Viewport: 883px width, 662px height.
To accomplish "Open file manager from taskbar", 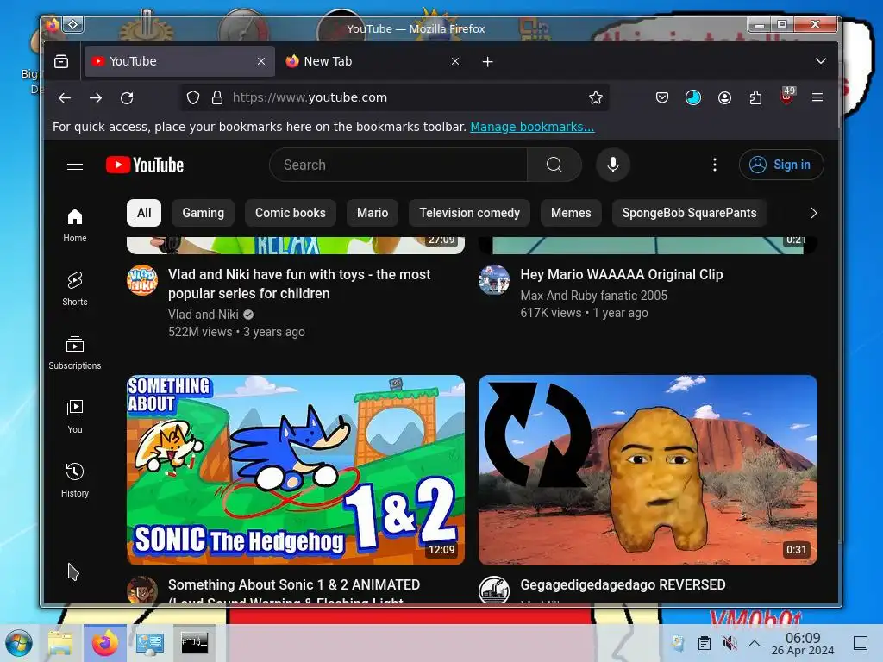I will point(61,643).
